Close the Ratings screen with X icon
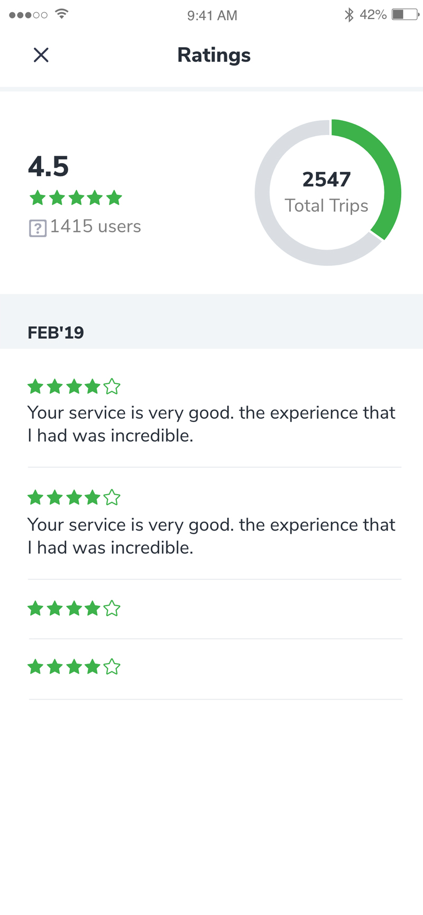423x915 pixels. point(41,55)
